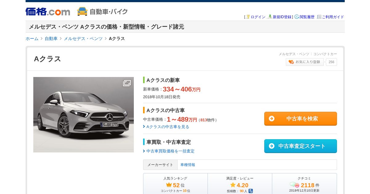Click the gold star rating icon

coord(233,185)
